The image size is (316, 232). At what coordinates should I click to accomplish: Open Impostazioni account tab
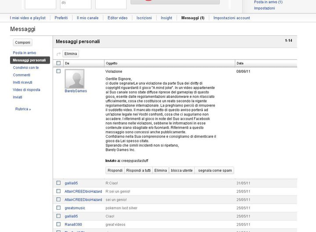point(232,18)
